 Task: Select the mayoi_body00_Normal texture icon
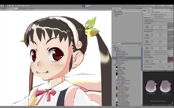click(117, 81)
